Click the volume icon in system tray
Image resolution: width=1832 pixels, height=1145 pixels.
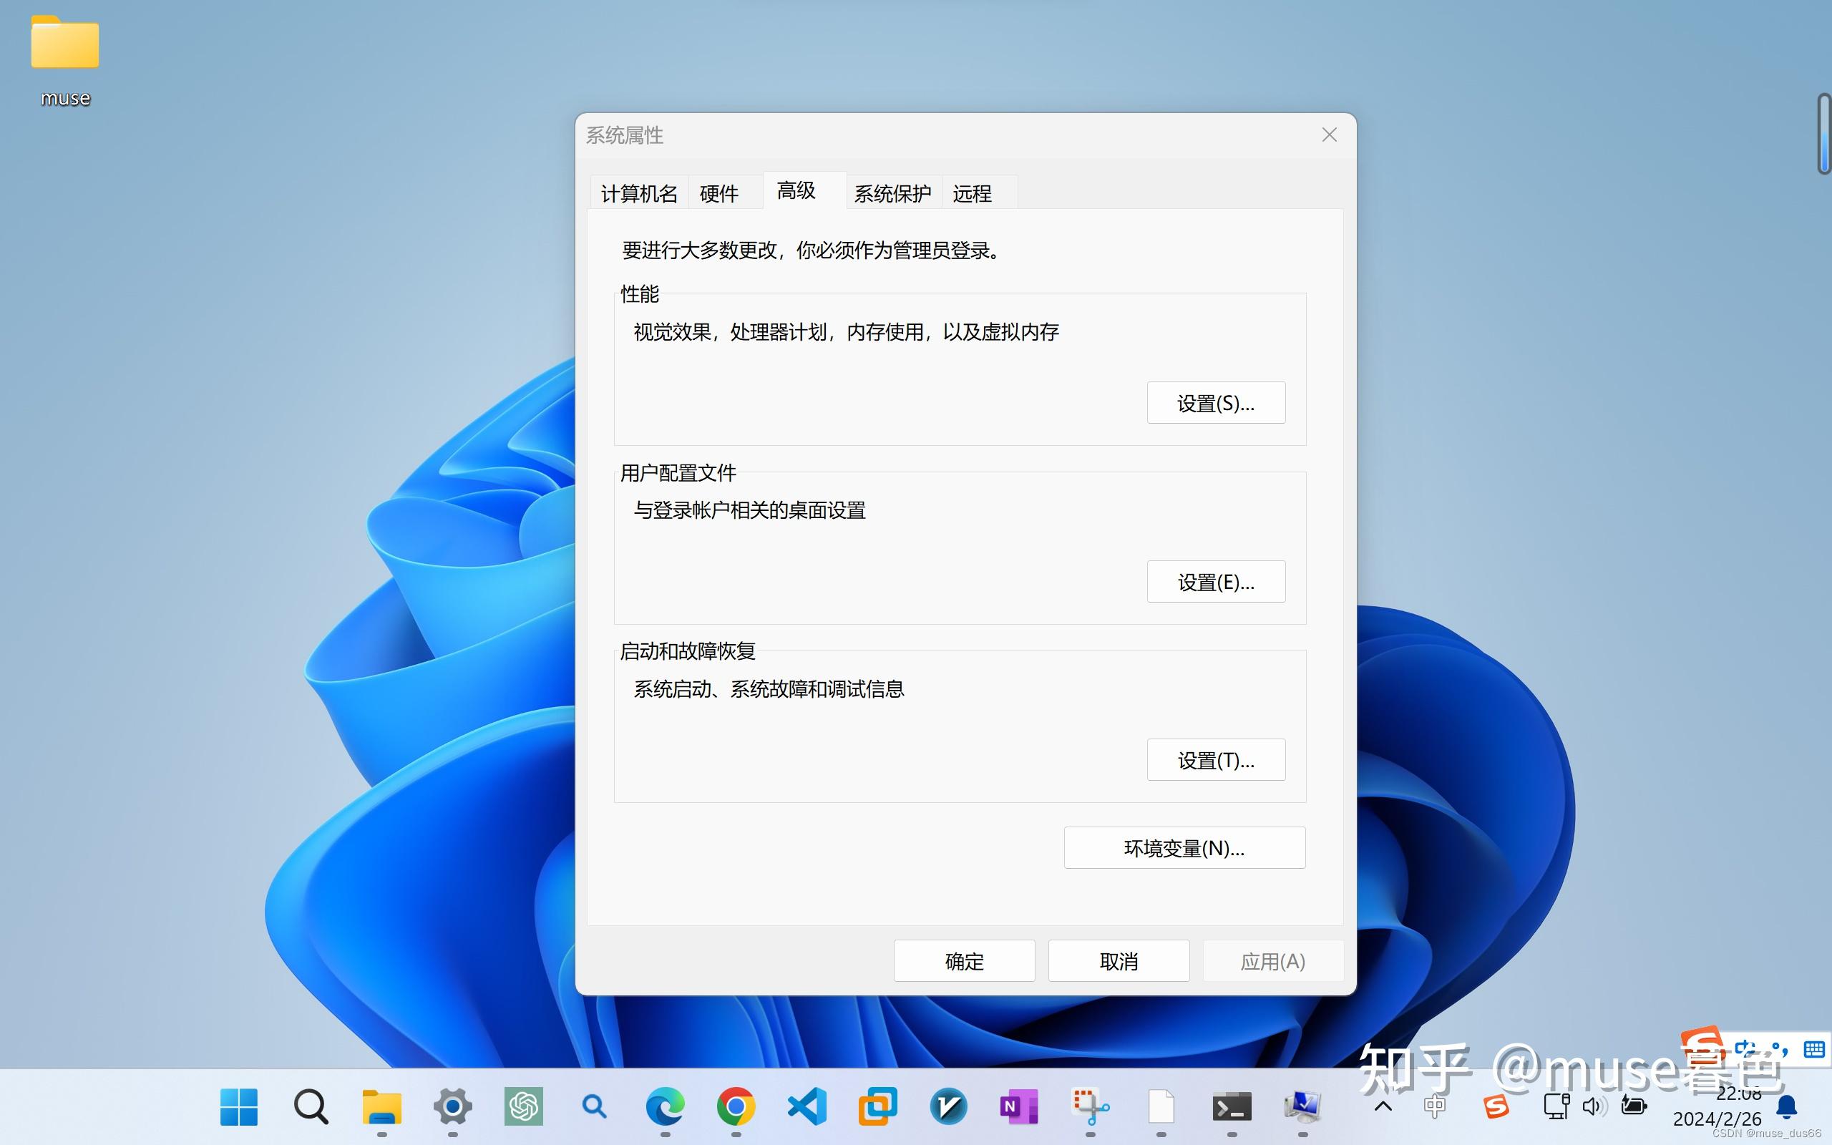[1594, 1107]
